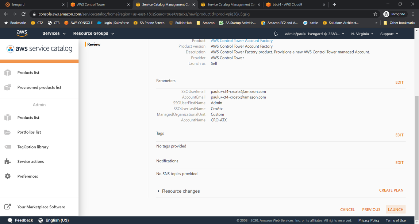Edit the Tags section
Image resolution: width=419 pixels, height=224 pixels.
[399, 135]
